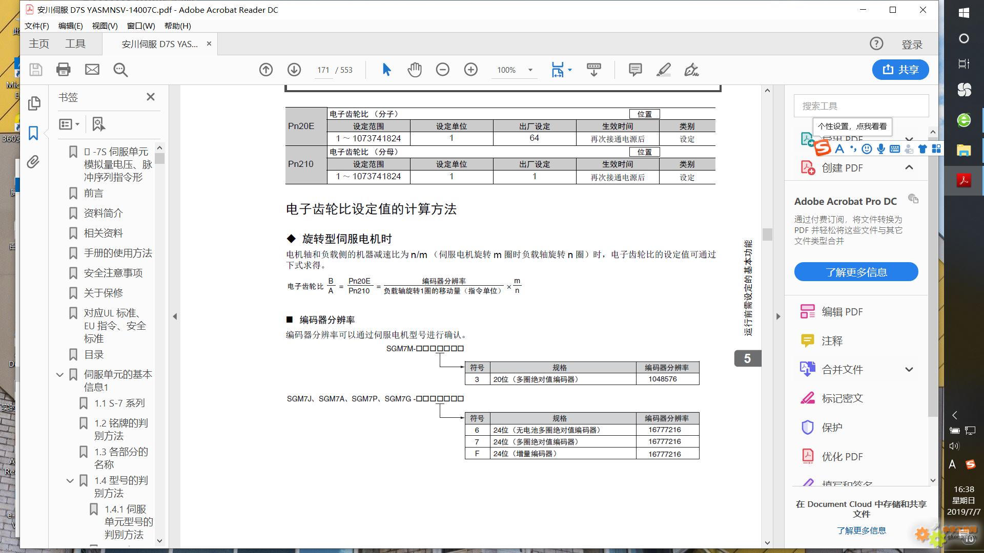The width and height of the screenshot is (984, 553).
Task: Open the Sign document tool
Action: coord(691,70)
